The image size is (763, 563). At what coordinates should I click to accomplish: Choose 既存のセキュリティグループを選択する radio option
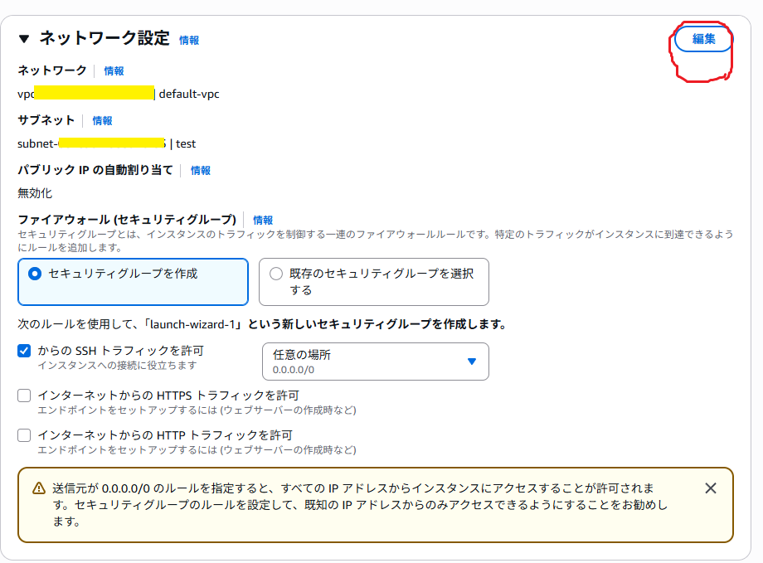click(276, 274)
